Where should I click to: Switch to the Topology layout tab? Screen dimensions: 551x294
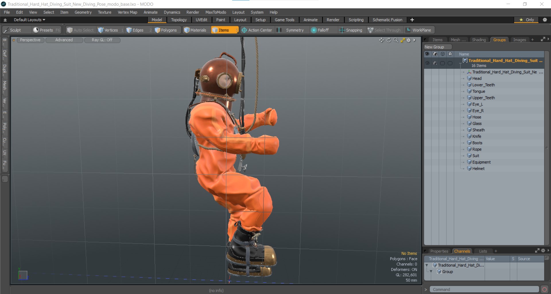tap(179, 20)
